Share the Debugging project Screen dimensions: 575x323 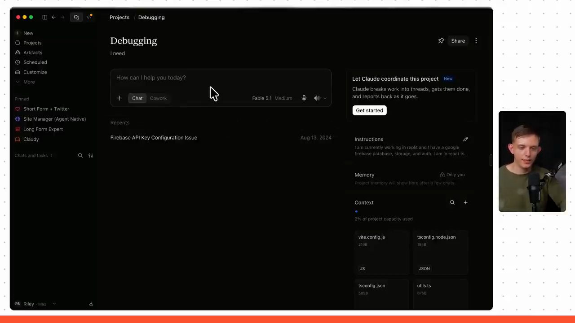point(458,41)
